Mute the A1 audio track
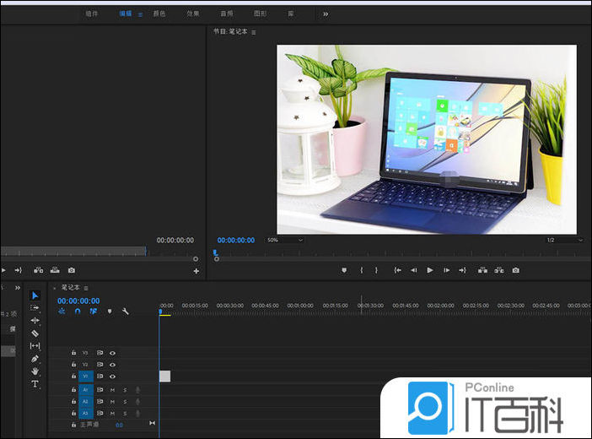The height and width of the screenshot is (439, 592). pos(112,389)
